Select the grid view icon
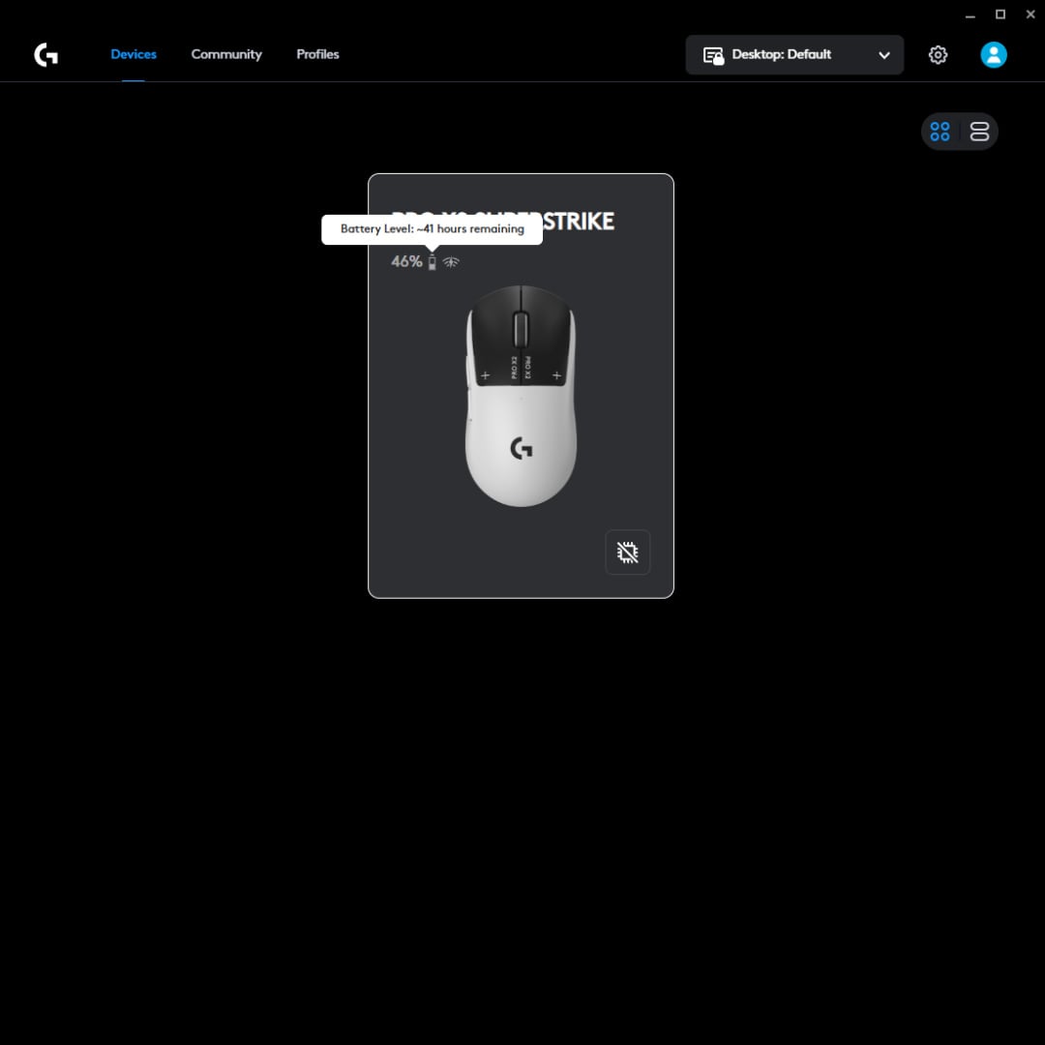Viewport: 1045px width, 1045px height. click(x=940, y=131)
